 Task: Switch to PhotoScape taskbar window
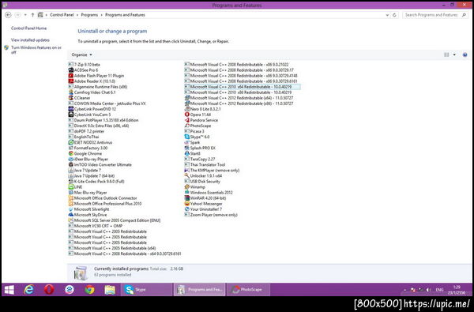[248, 290]
